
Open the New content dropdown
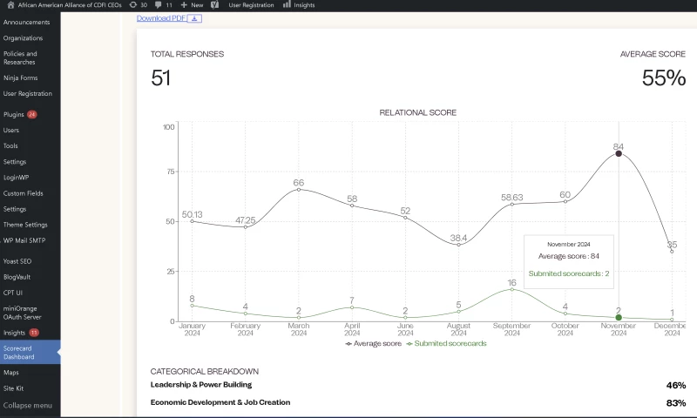pos(192,5)
